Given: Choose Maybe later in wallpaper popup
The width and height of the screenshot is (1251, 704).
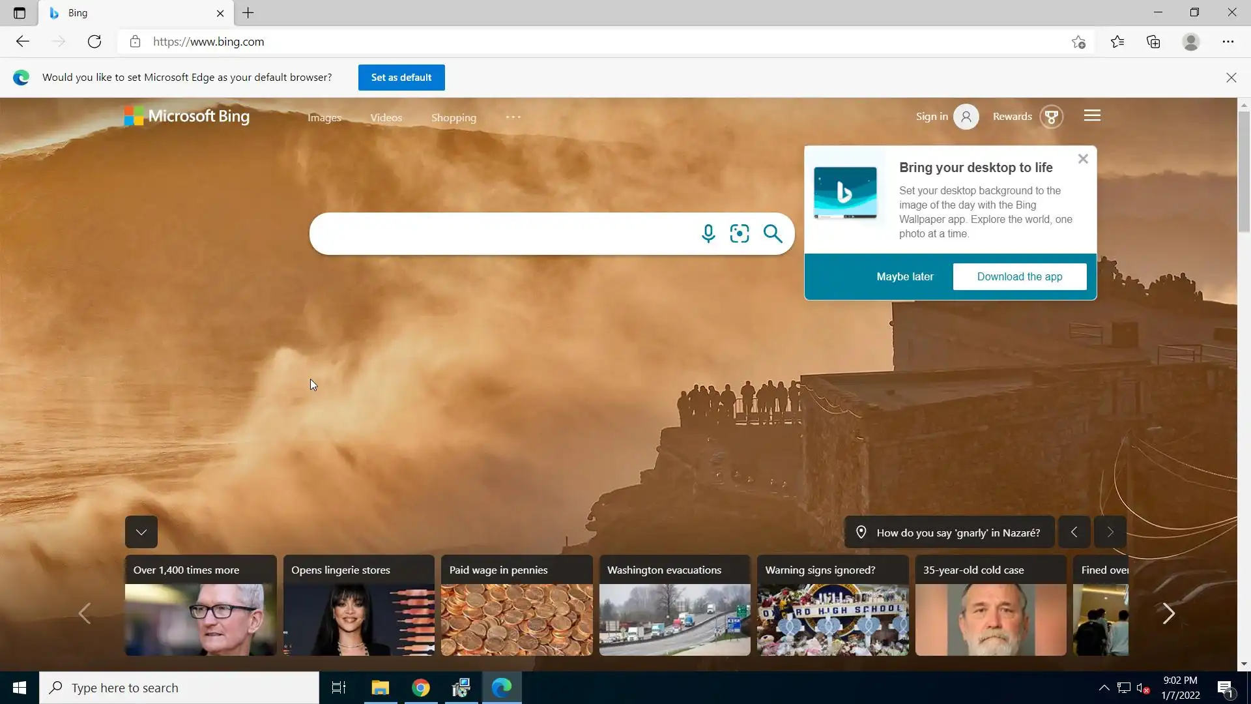Looking at the screenshot, I should tap(904, 276).
